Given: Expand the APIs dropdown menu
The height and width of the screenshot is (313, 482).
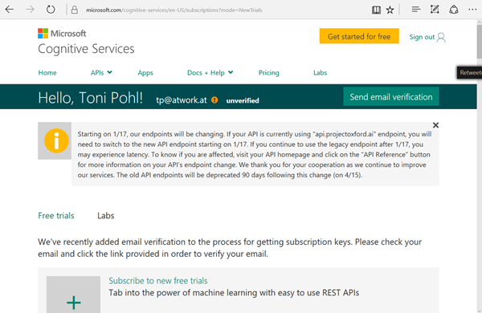Looking at the screenshot, I should (x=101, y=73).
